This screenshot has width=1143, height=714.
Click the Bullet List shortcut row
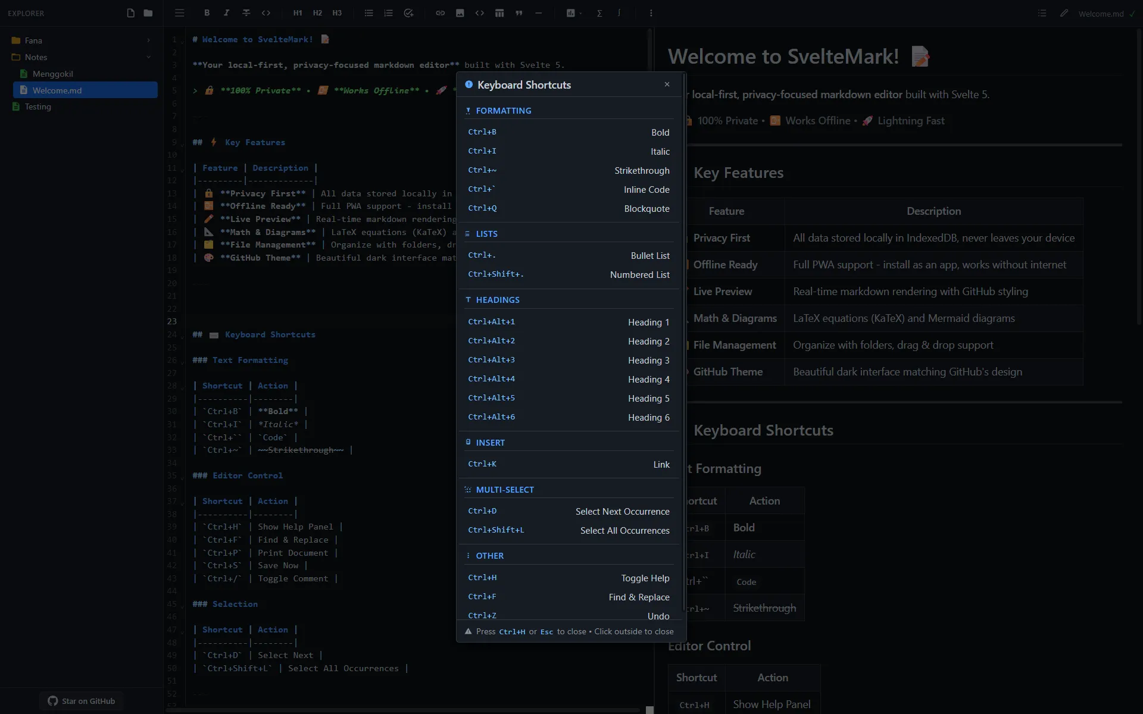569,255
